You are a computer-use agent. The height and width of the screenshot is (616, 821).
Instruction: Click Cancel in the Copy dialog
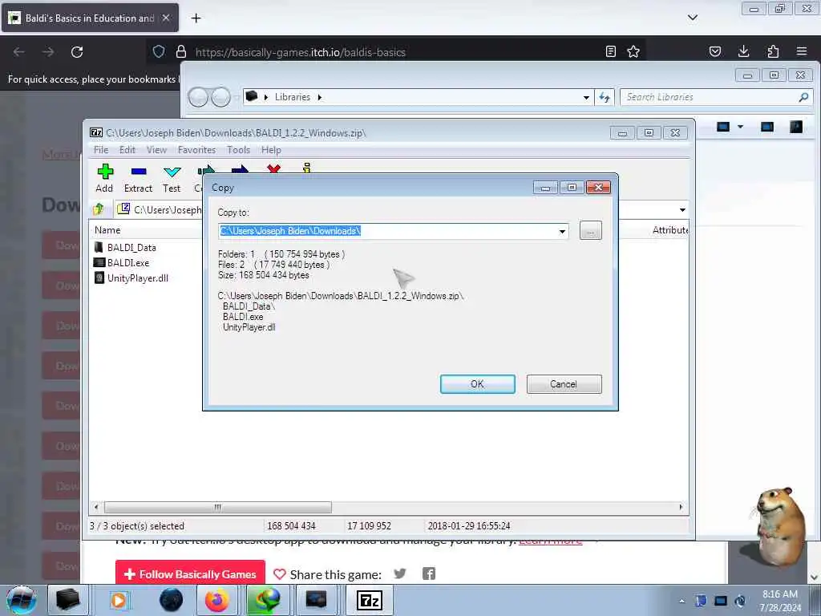[564, 384]
